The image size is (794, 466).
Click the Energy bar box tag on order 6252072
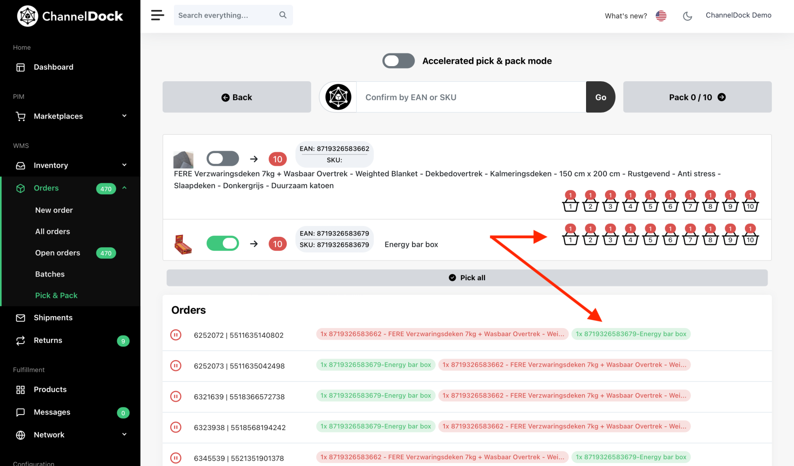(631, 334)
